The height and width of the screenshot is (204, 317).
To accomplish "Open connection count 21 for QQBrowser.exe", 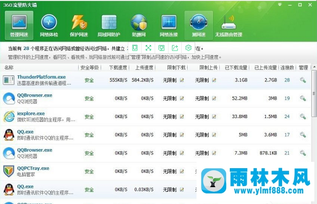I will point(287,153).
